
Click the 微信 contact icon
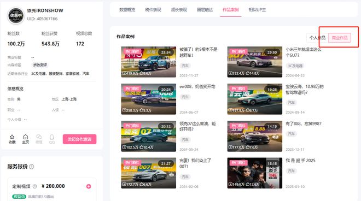tap(39, 137)
